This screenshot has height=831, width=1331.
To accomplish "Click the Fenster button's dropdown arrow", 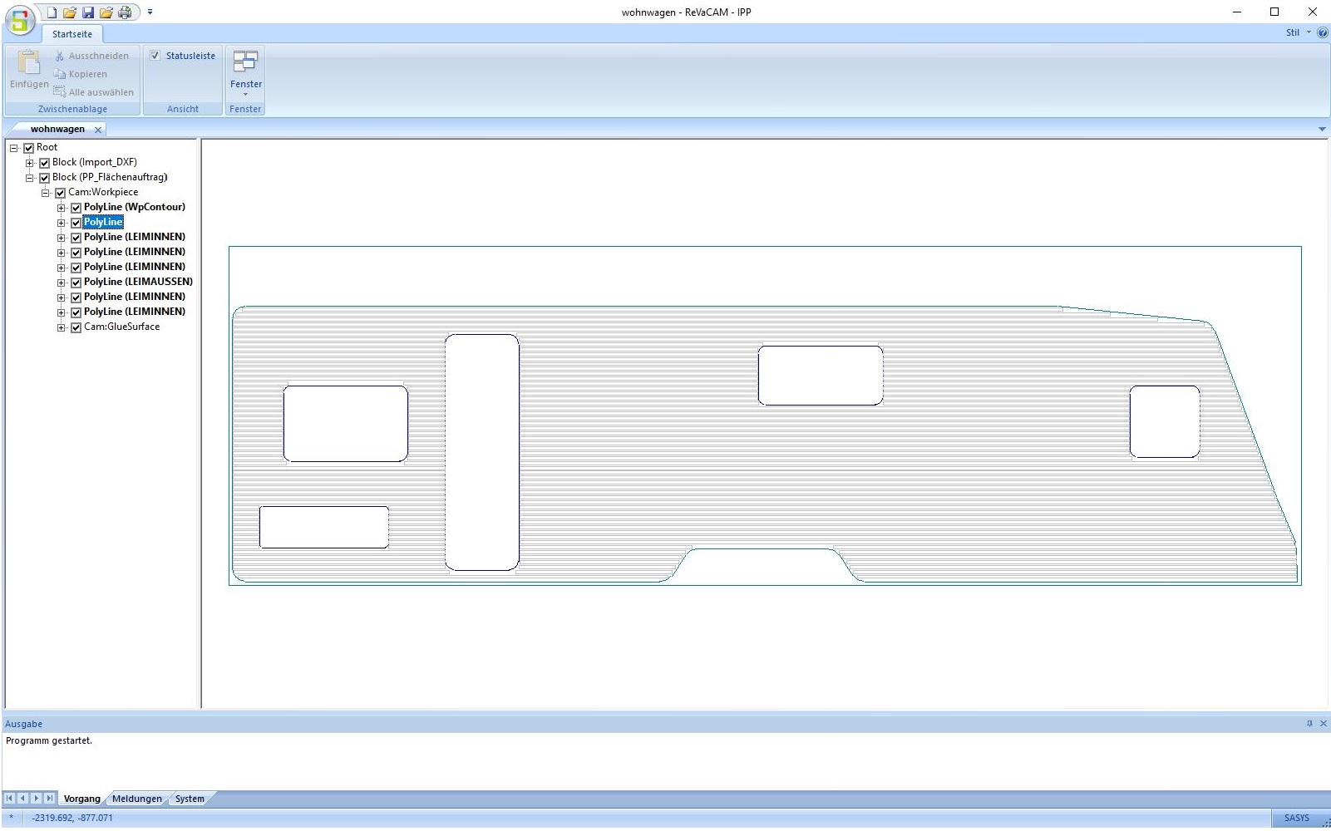I will pos(245,94).
